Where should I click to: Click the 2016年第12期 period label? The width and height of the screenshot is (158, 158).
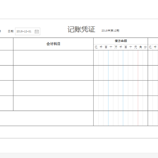(110, 31)
